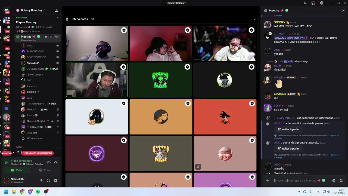Select GOATEDNOOBIE in the participant list
The width and height of the screenshot is (348, 196).
click(x=40, y=57)
